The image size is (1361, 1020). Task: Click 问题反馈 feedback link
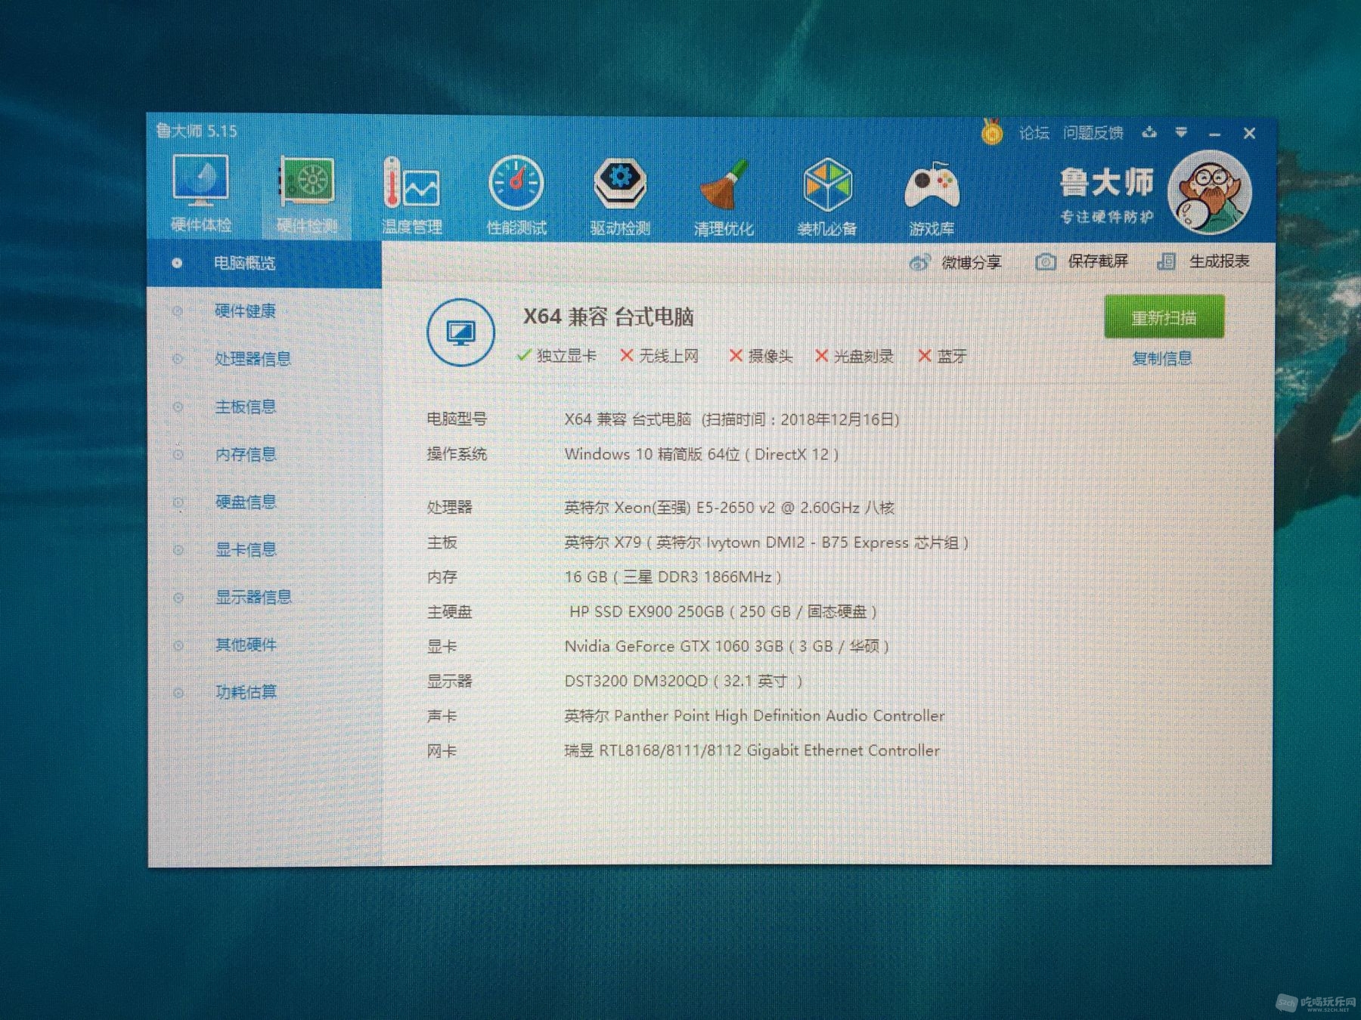coord(1093,133)
